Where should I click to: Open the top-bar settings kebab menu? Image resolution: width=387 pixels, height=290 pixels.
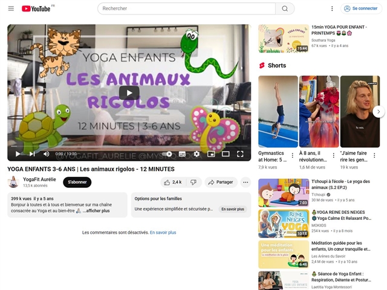(x=332, y=8)
